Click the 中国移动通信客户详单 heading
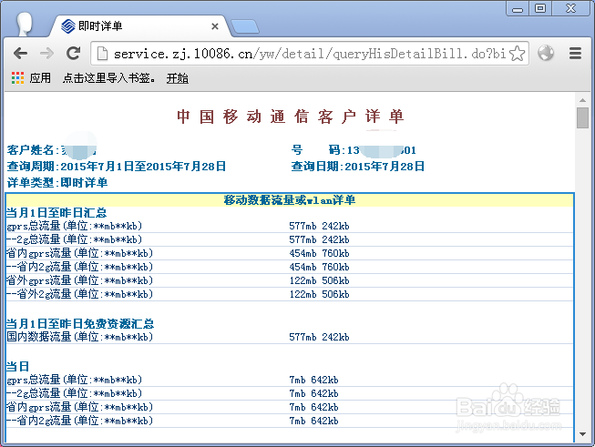 click(x=290, y=117)
